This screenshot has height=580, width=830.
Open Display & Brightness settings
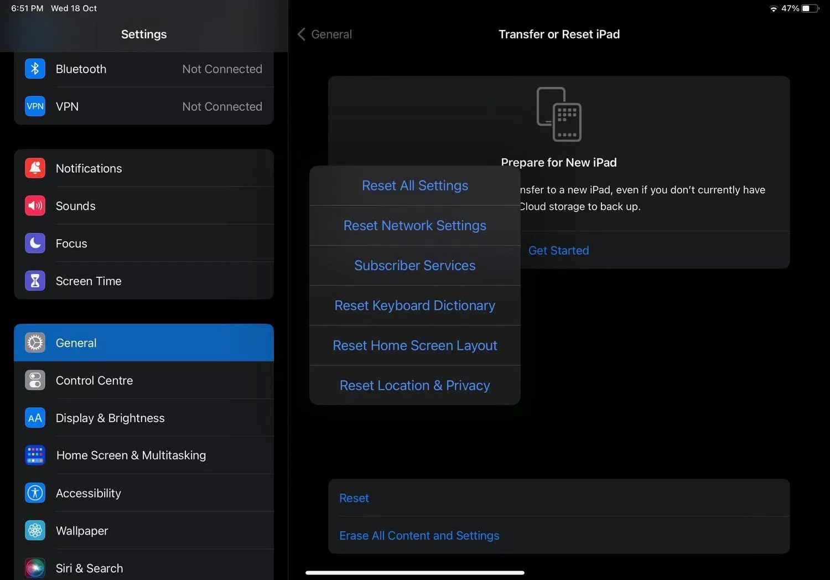click(x=144, y=418)
